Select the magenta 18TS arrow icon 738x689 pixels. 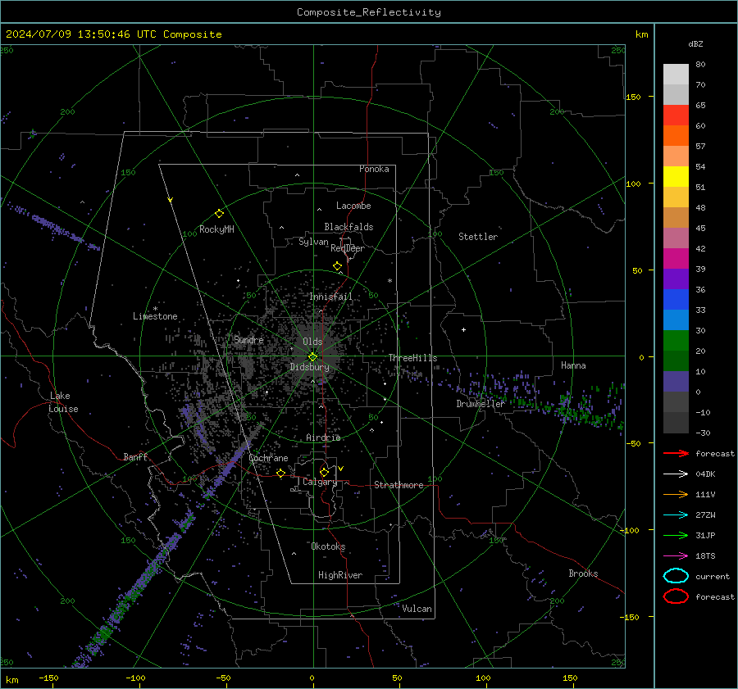pos(676,556)
